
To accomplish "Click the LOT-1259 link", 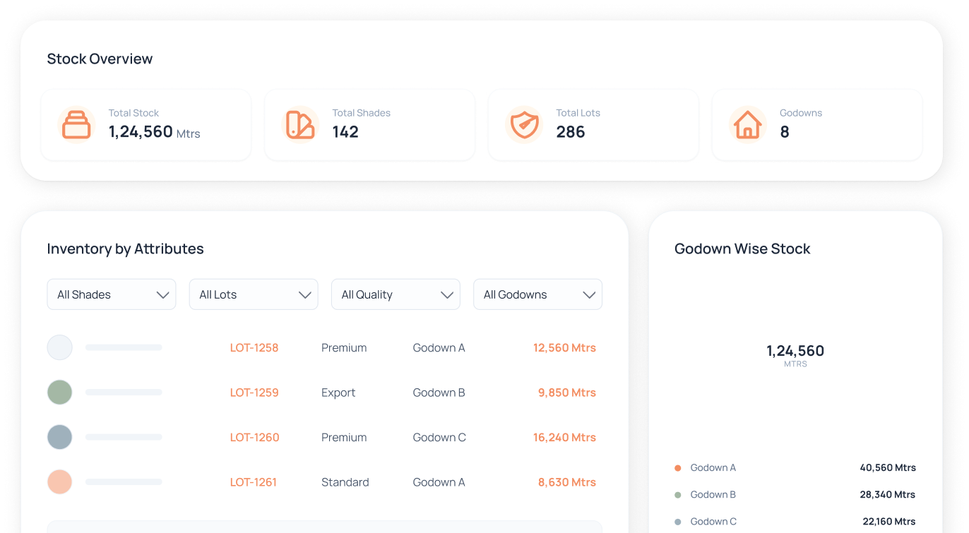I will coord(254,393).
